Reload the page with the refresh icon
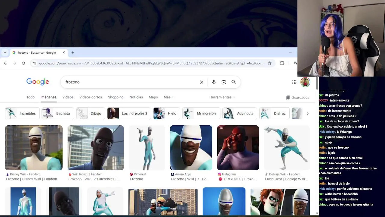 [23, 63]
